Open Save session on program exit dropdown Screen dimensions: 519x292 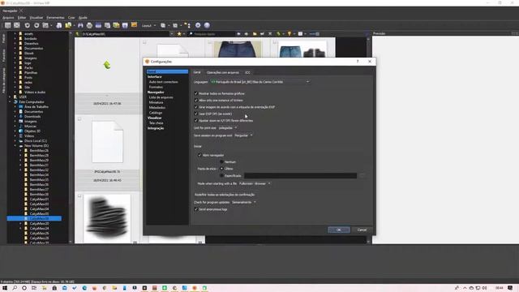click(243, 135)
